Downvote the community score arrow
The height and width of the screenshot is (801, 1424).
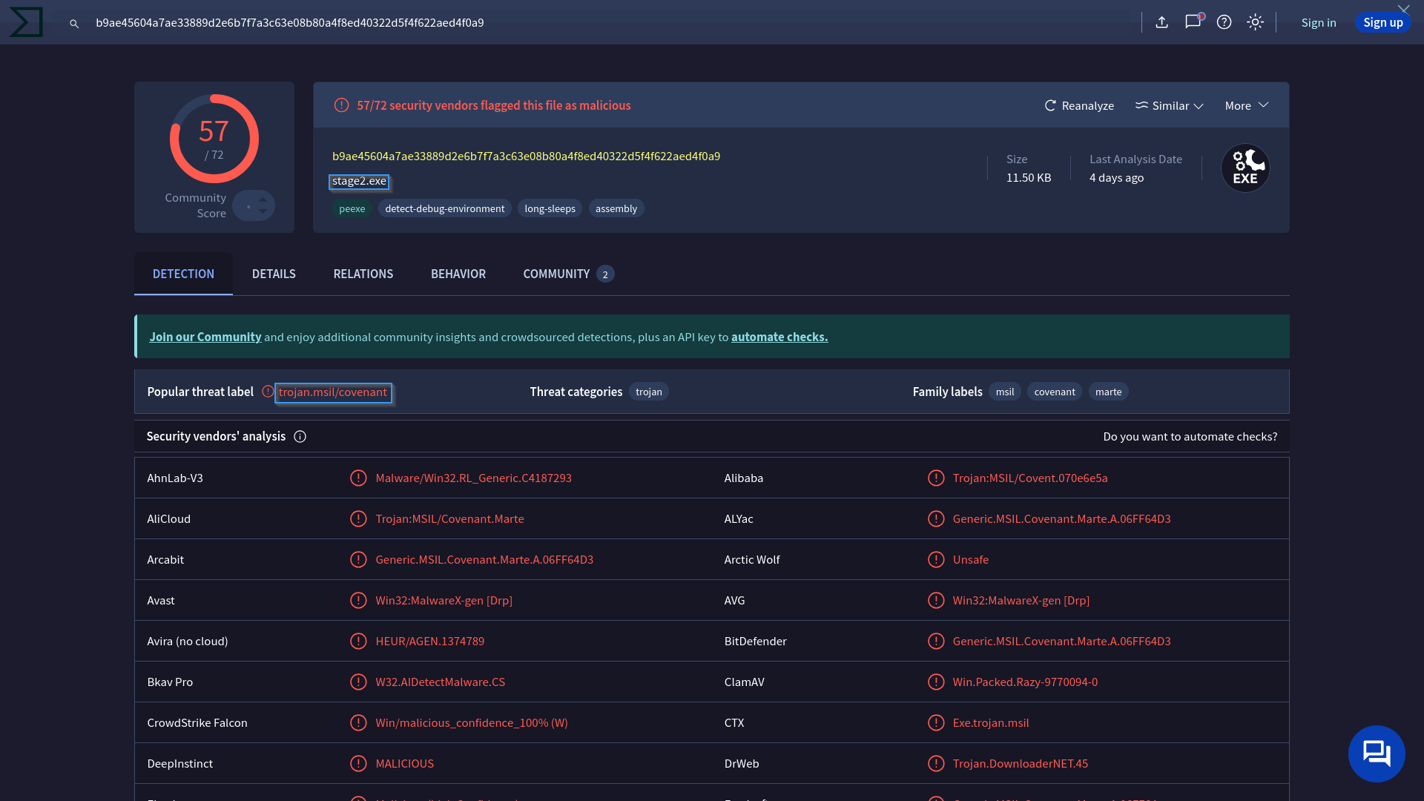pos(263,212)
